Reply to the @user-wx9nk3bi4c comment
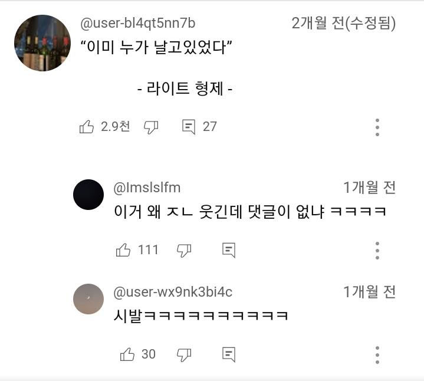This screenshot has width=424, height=381. 229,354
